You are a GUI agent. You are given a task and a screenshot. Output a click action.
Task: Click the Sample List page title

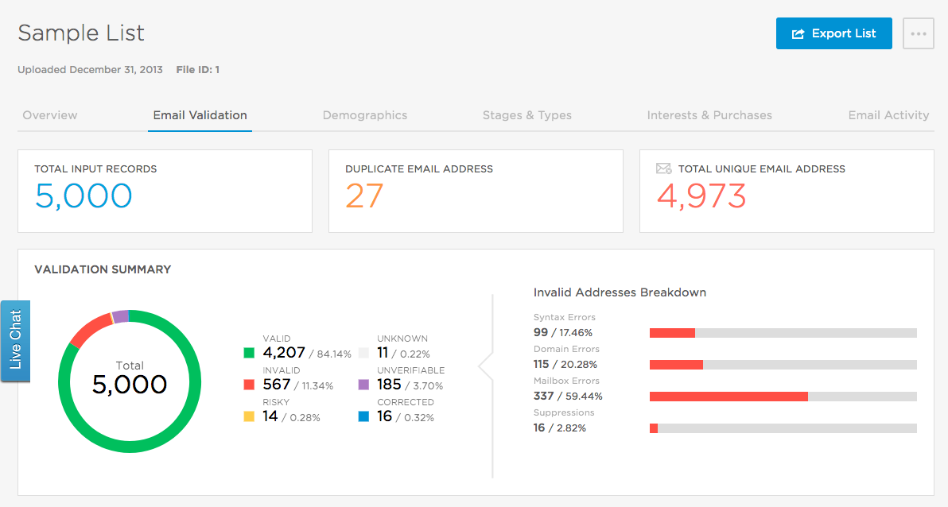tap(81, 33)
